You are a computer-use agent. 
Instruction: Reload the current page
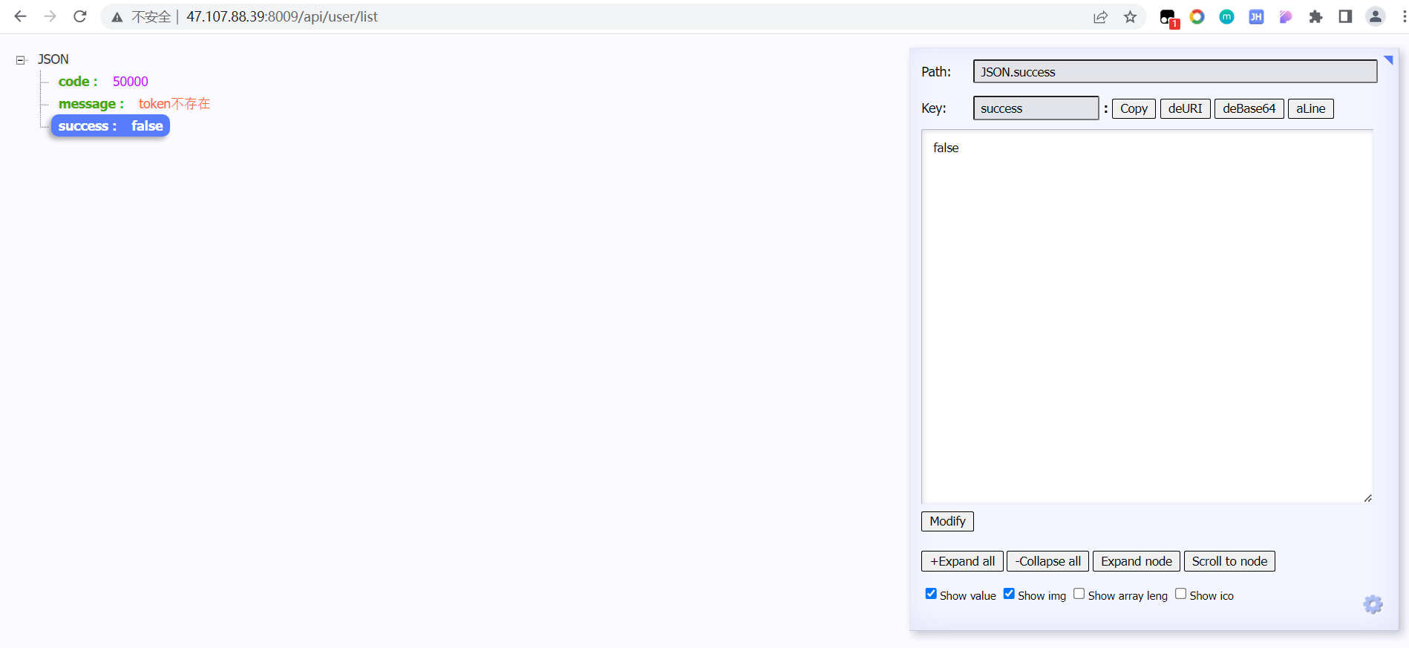[x=80, y=16]
